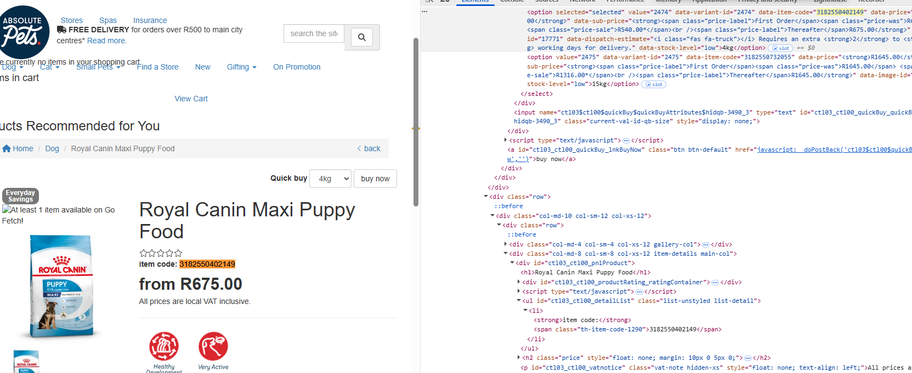Click the fifth rating star
Screen dimensions: 912x373
point(178,253)
